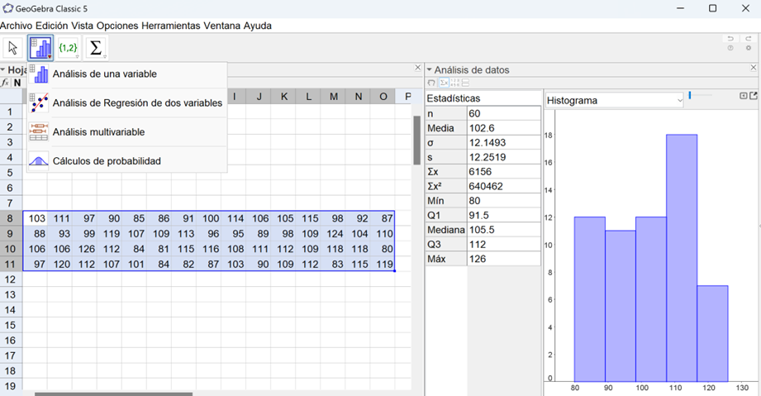Image resolution: width=761 pixels, height=396 pixels.
Task: Click the plot options arrow box icon
Action: pyautogui.click(x=743, y=96)
